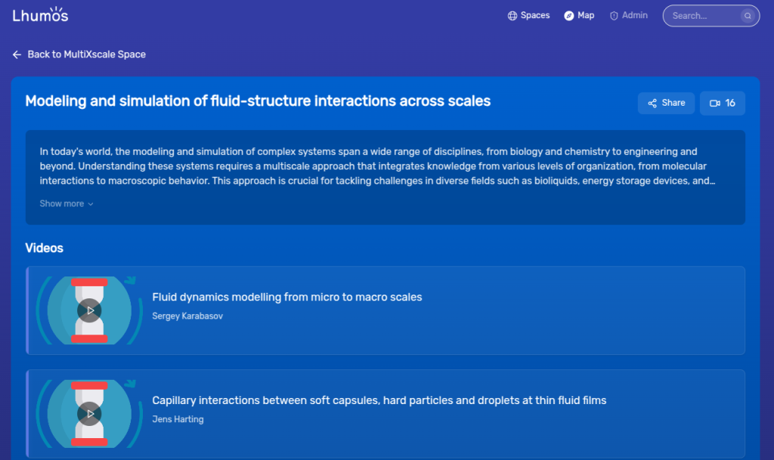Play the Fluid dynamics modelling video
Screen dimensions: 774x460
pos(89,310)
